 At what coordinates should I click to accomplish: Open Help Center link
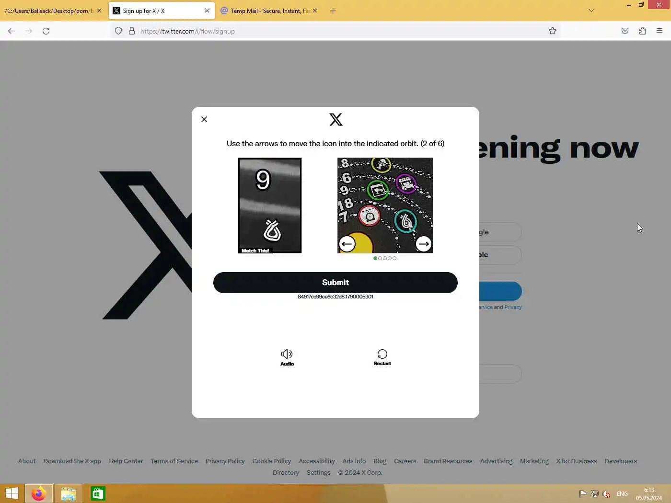126,461
